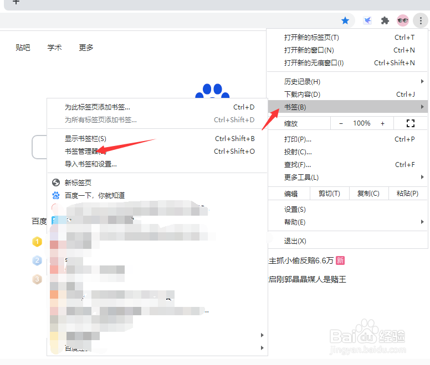Click the 剪切(T) button
This screenshot has height=365, width=430.
(329, 194)
